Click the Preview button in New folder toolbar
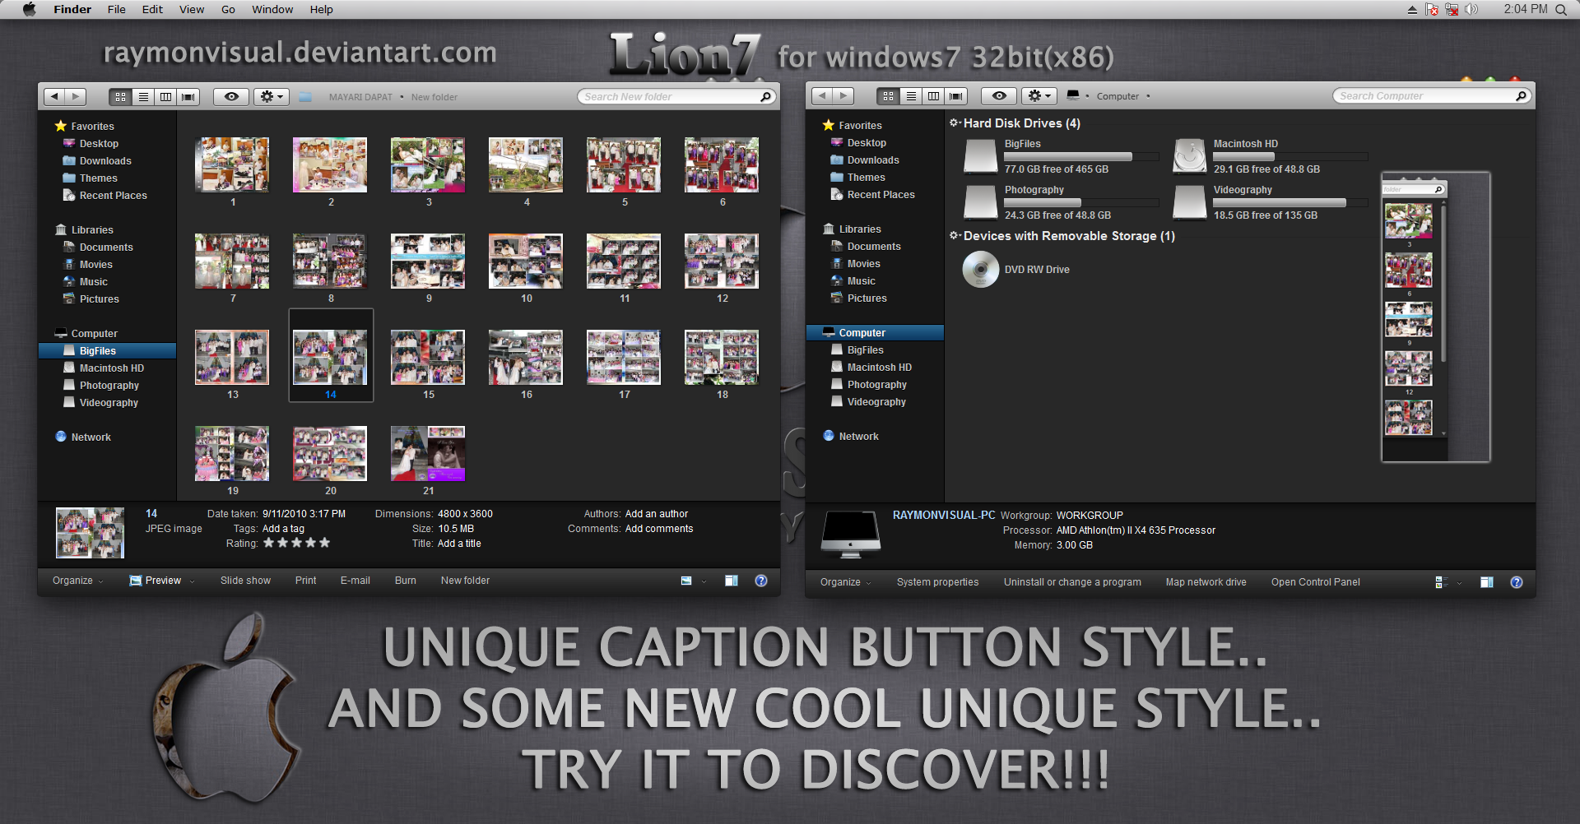 click(x=156, y=581)
